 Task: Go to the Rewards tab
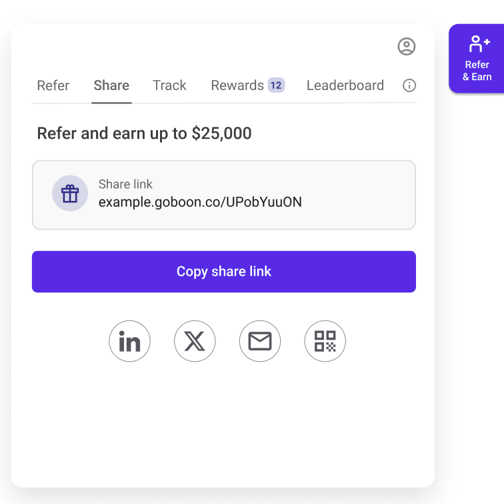(237, 85)
